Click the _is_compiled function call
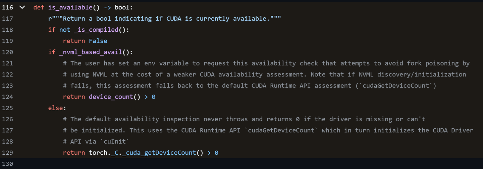 click(96, 30)
